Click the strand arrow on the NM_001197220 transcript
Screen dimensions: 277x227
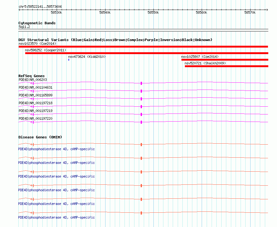(31, 122)
